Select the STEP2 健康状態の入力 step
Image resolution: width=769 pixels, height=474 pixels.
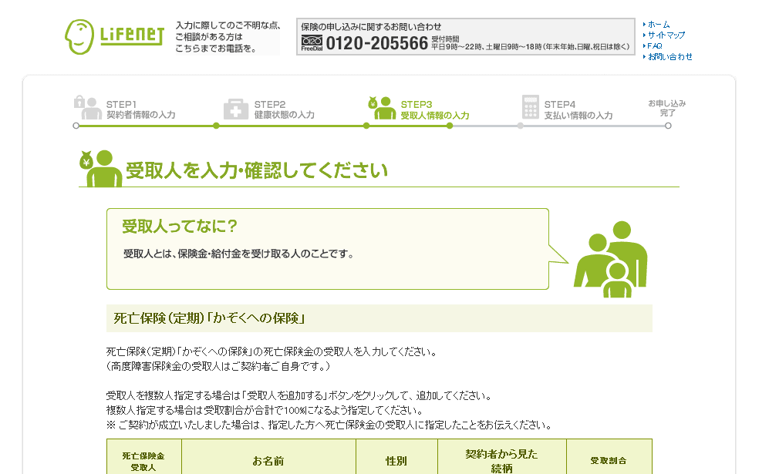pyautogui.click(x=285, y=109)
